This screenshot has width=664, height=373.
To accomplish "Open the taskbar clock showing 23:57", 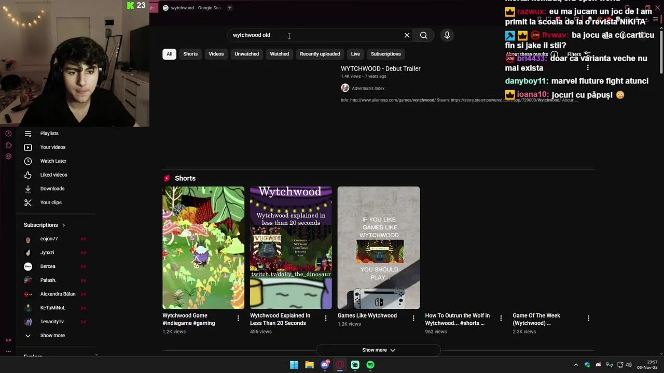I will (647, 365).
